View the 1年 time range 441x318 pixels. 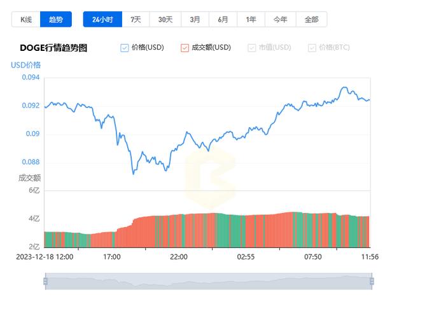coord(251,20)
